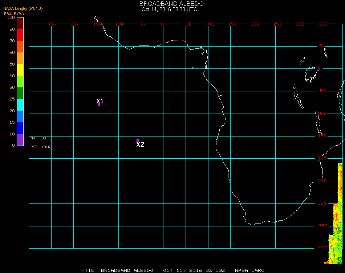Click the 25E longitude label
Viewport: 345px width, 273px height.
[277, 24]
